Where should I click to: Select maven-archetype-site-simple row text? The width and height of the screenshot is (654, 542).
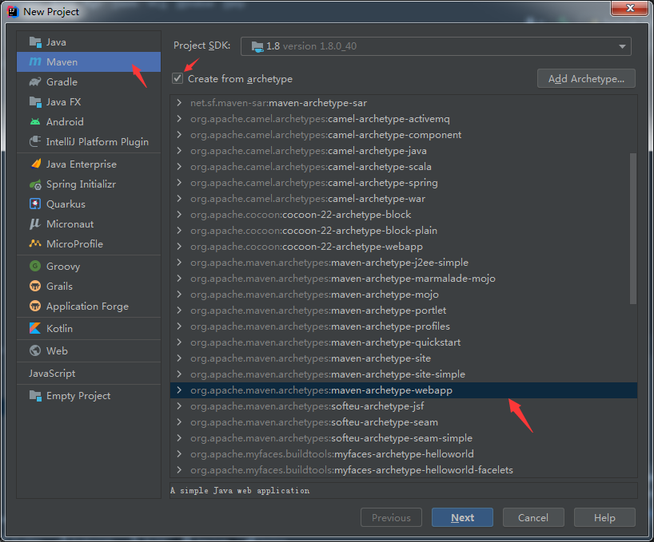click(x=328, y=374)
